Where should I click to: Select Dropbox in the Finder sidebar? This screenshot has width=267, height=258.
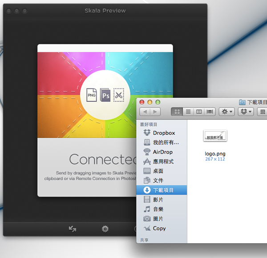(163, 133)
